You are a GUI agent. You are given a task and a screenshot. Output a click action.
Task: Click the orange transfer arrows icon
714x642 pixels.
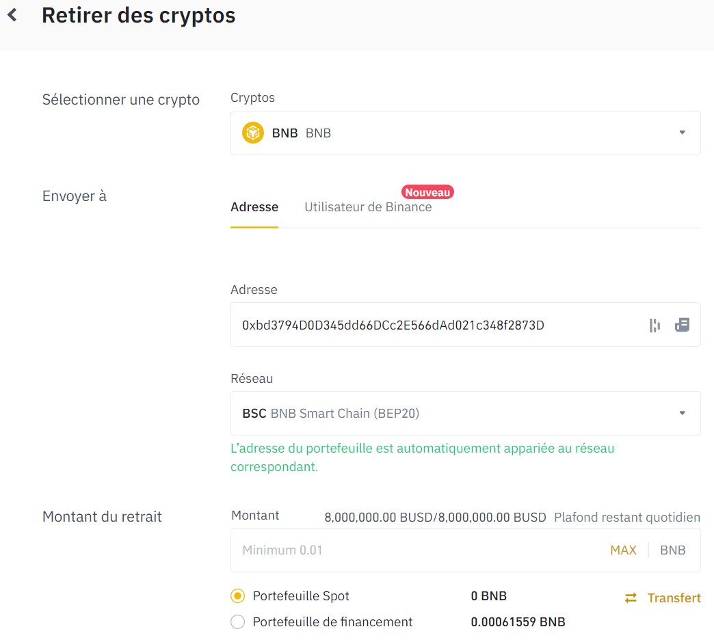[x=630, y=598]
